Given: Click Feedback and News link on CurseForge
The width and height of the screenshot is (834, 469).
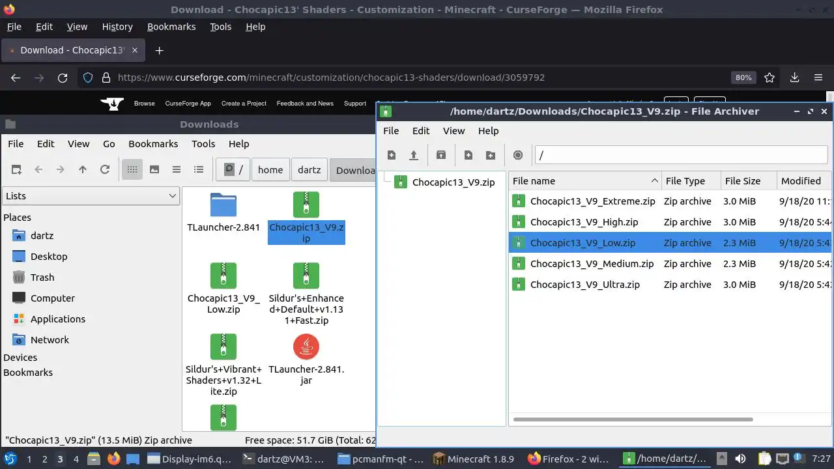Looking at the screenshot, I should click(x=305, y=104).
